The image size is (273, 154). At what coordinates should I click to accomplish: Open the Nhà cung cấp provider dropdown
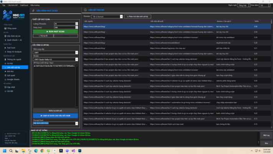pyautogui.click(x=77, y=53)
